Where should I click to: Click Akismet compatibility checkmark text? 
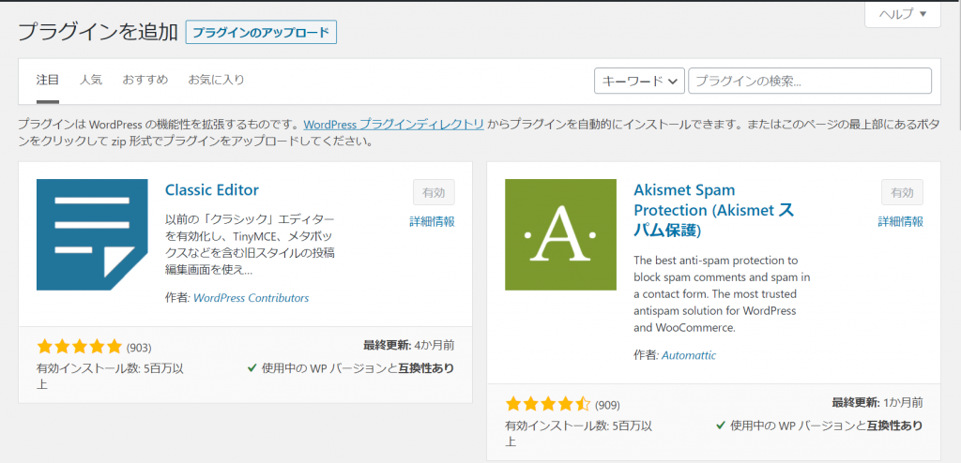pos(818,426)
